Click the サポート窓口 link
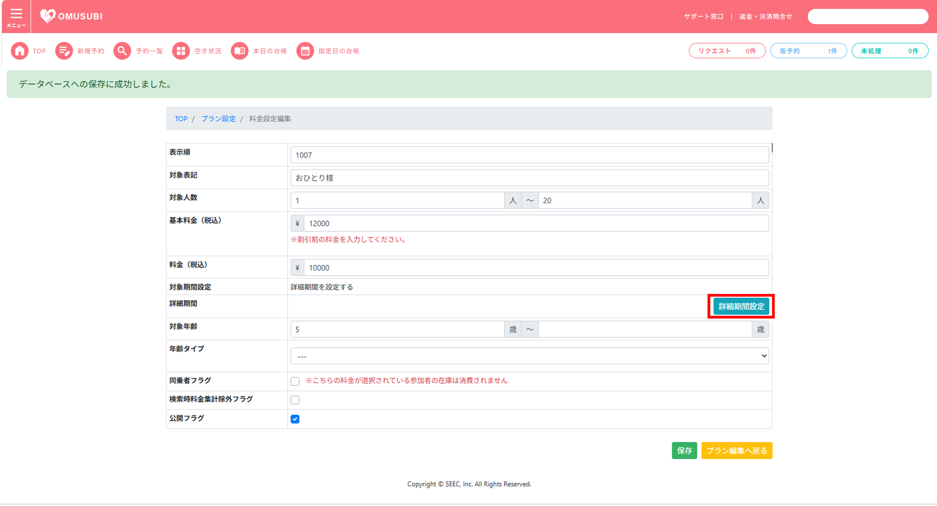This screenshot has width=937, height=506. 703,16
